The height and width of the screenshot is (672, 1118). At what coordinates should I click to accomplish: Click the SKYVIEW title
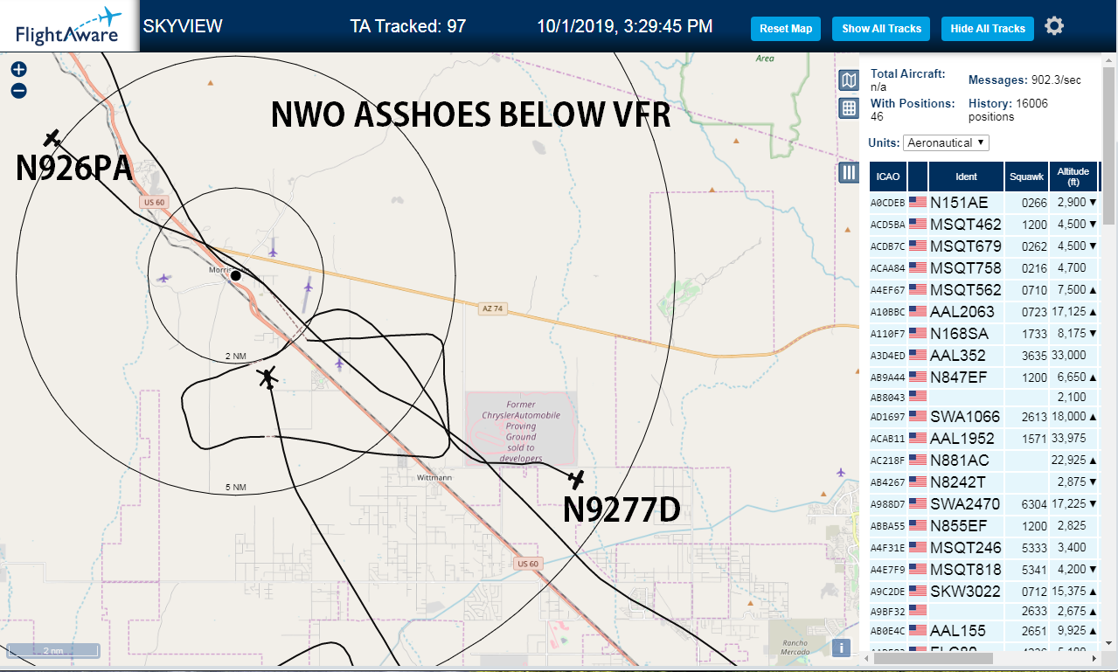pyautogui.click(x=183, y=26)
